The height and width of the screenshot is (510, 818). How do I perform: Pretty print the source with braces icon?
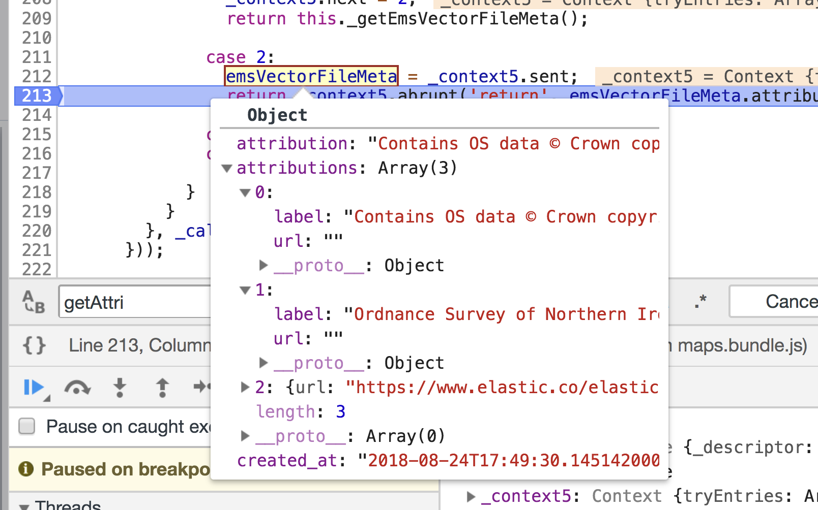[x=34, y=345]
